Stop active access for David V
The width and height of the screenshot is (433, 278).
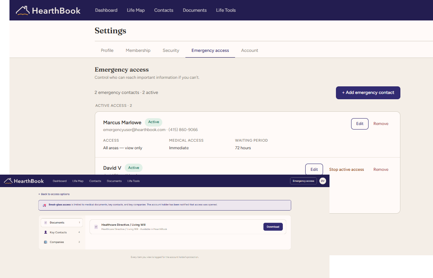pos(347,170)
